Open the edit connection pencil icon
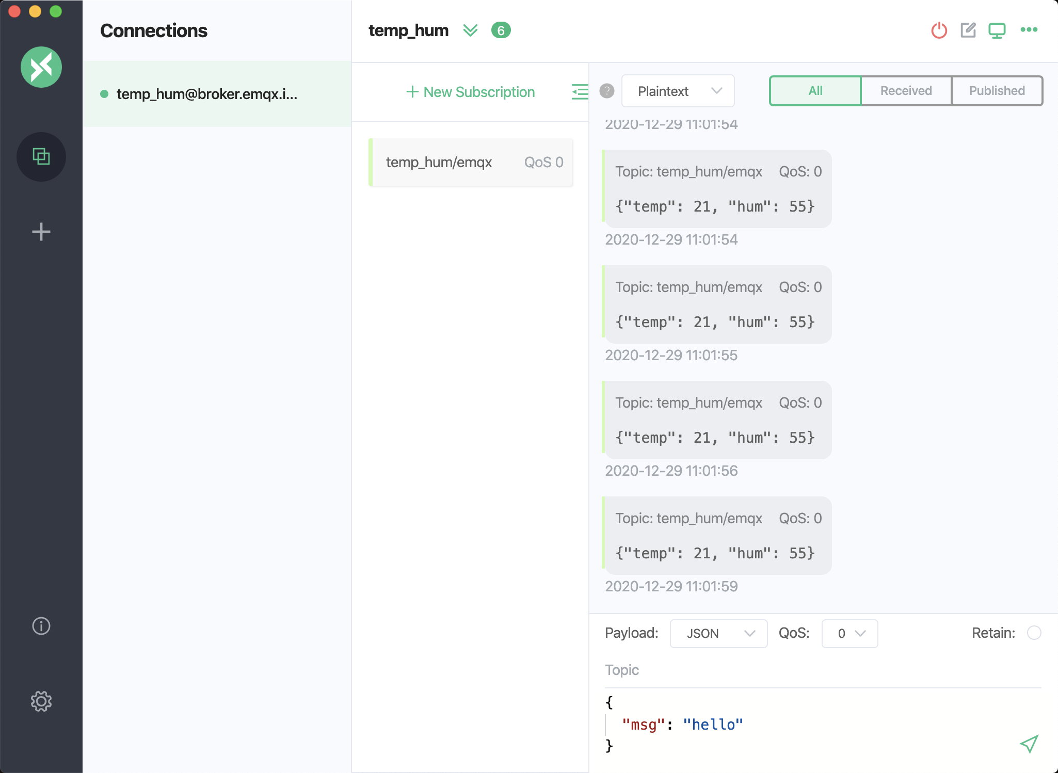Image resolution: width=1058 pixels, height=773 pixels. [x=968, y=30]
